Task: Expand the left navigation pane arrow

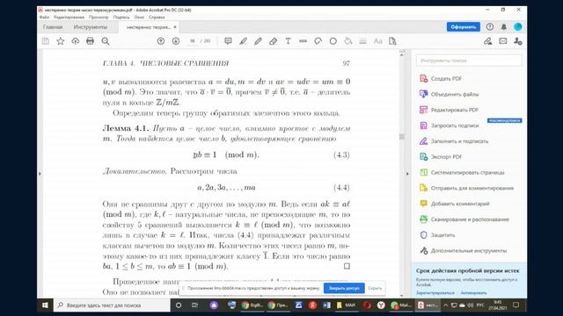Action: (x=40, y=174)
